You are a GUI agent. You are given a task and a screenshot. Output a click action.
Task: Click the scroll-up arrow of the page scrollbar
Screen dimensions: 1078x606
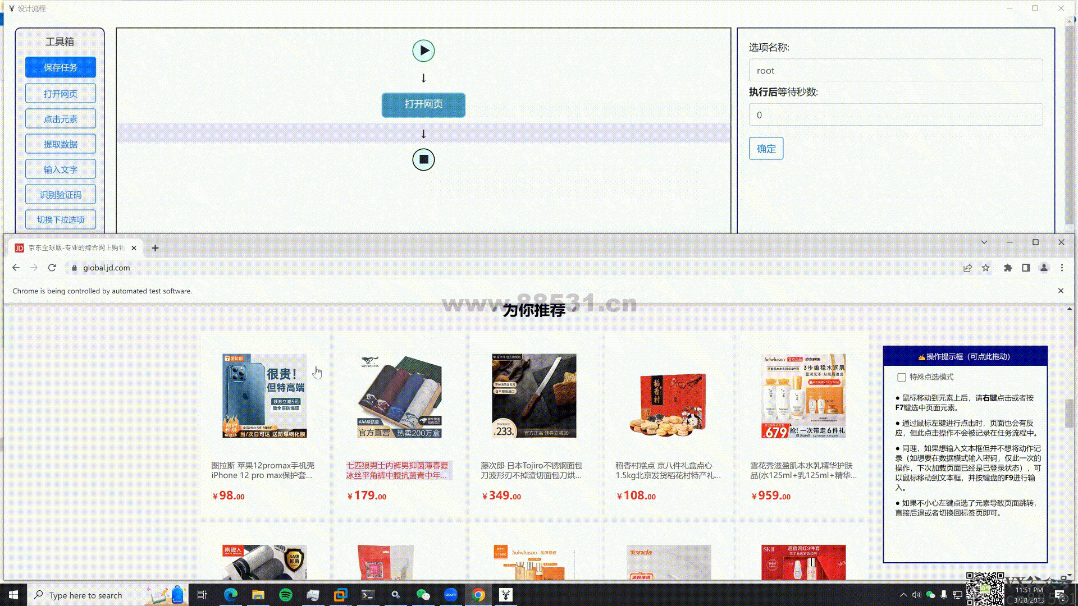pos(1069,309)
